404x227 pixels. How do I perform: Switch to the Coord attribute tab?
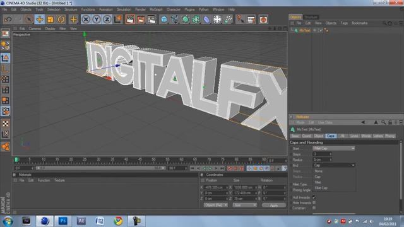(x=306, y=136)
